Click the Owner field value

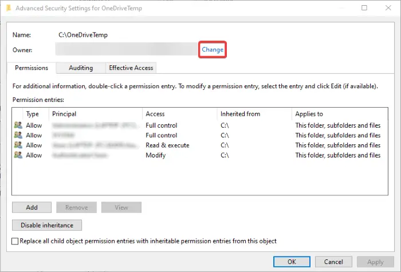coord(127,49)
